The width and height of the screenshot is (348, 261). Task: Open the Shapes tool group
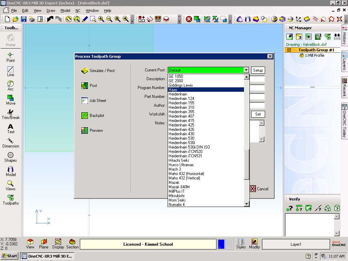(11, 157)
